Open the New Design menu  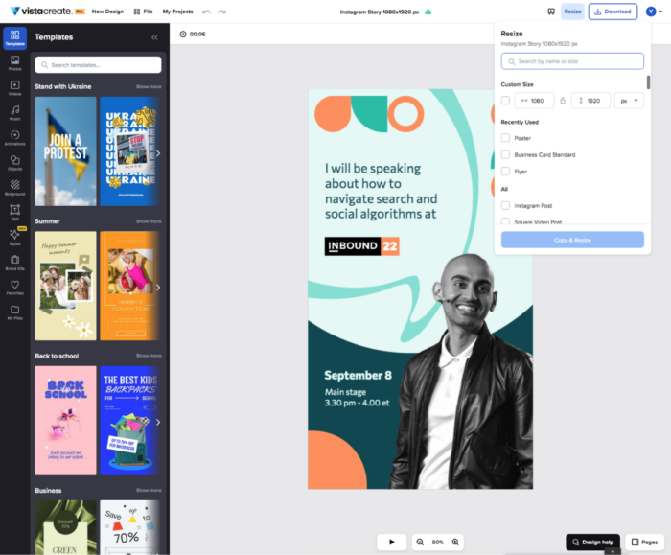(x=107, y=12)
